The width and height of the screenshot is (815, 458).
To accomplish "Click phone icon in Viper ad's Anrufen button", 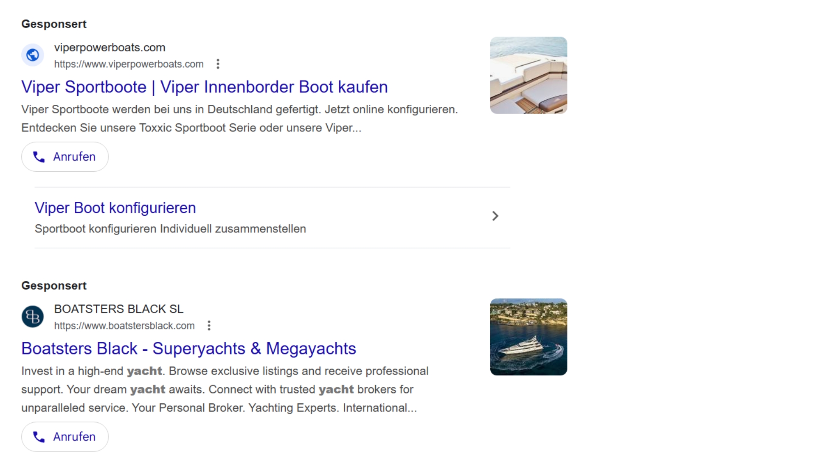I will 39,157.
